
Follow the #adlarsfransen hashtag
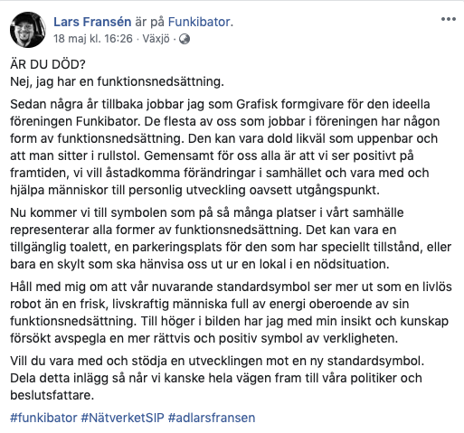pos(212,418)
